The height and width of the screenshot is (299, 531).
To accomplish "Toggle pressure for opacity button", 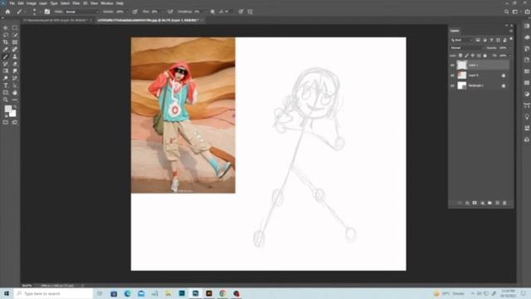I will click(x=134, y=12).
